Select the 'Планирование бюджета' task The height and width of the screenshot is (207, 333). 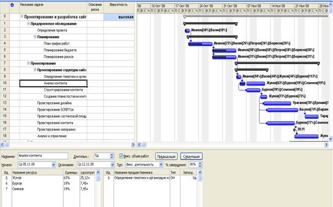click(x=60, y=50)
